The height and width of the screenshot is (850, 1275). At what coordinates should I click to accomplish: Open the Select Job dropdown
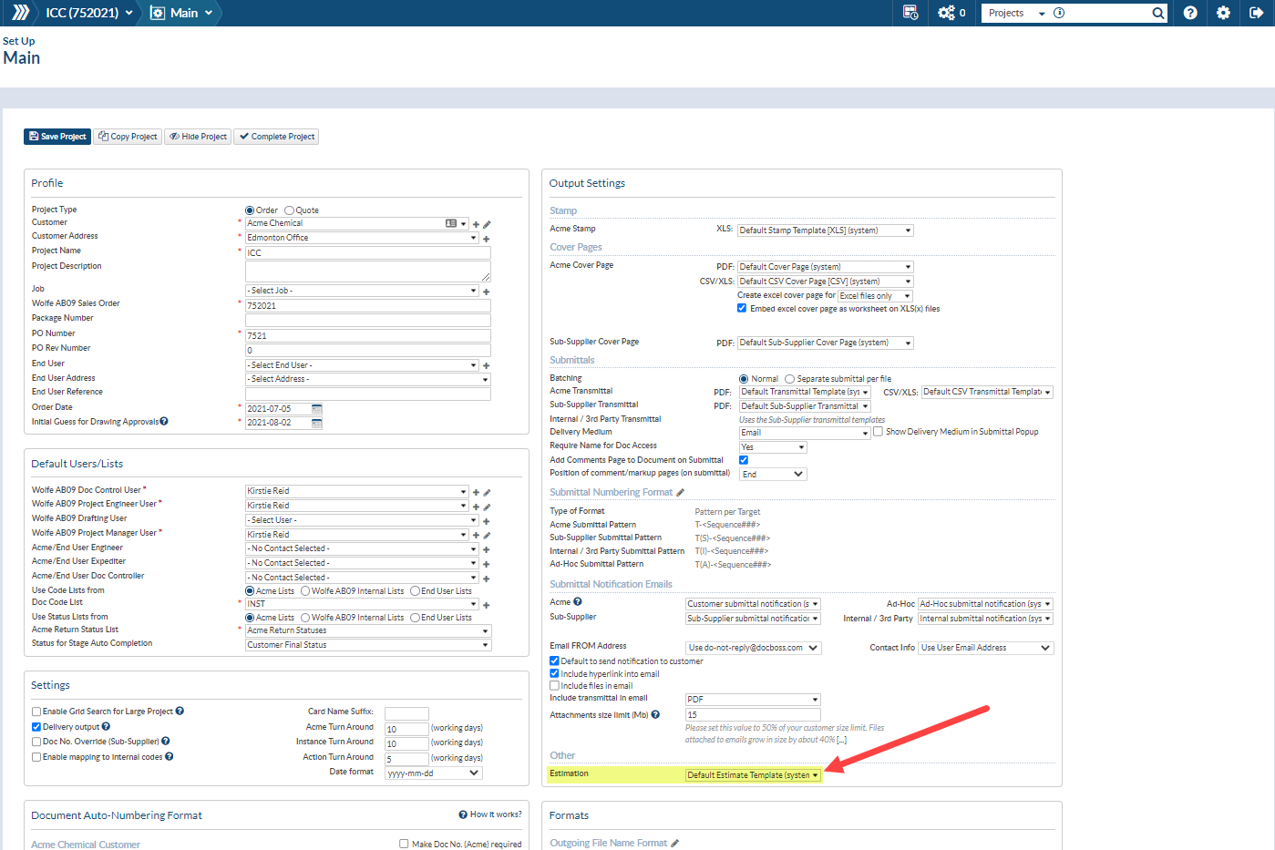[x=362, y=291]
